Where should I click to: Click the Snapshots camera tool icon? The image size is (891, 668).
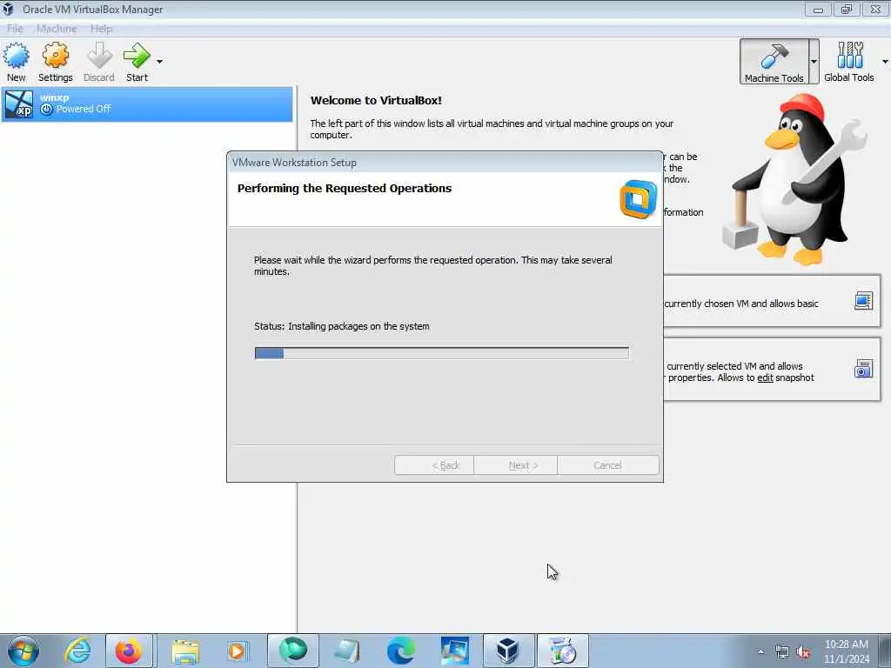863,369
